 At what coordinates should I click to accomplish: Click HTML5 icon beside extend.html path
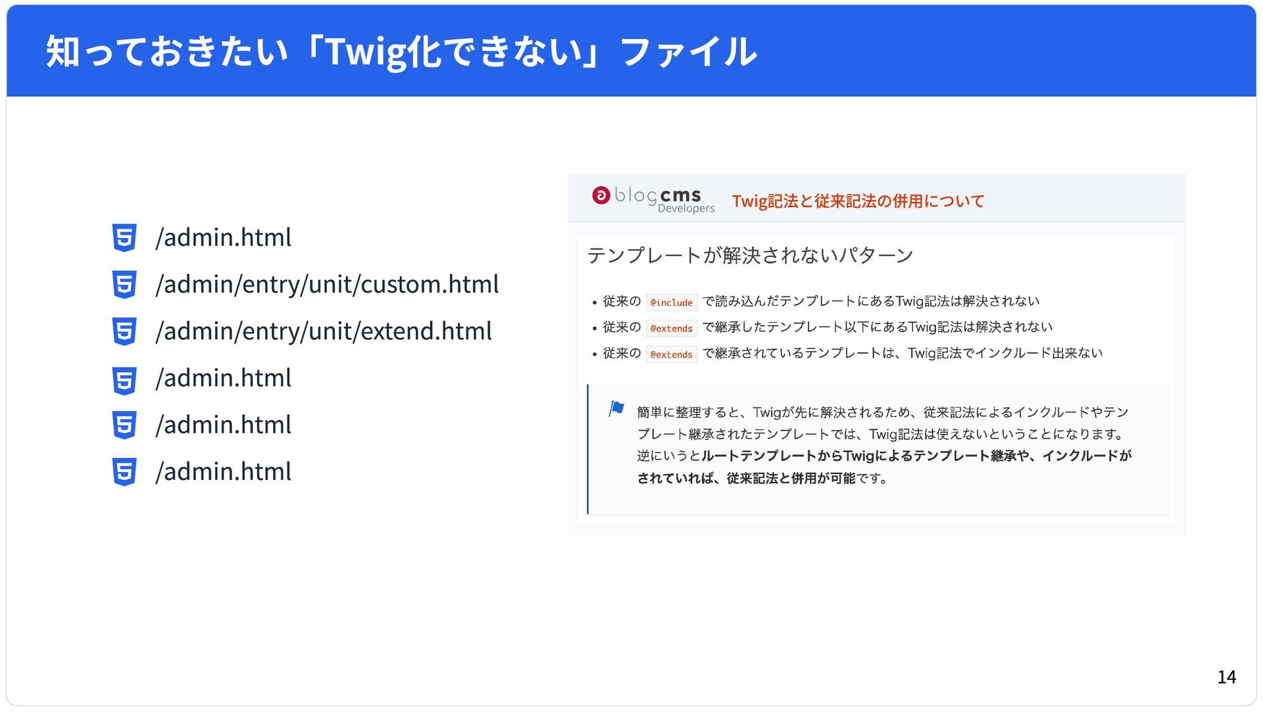tap(124, 331)
